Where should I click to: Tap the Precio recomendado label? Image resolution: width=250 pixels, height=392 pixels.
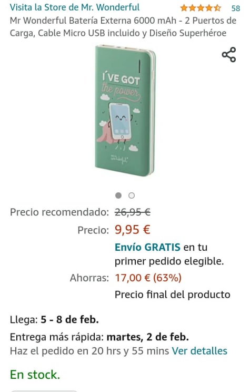[x=59, y=212]
